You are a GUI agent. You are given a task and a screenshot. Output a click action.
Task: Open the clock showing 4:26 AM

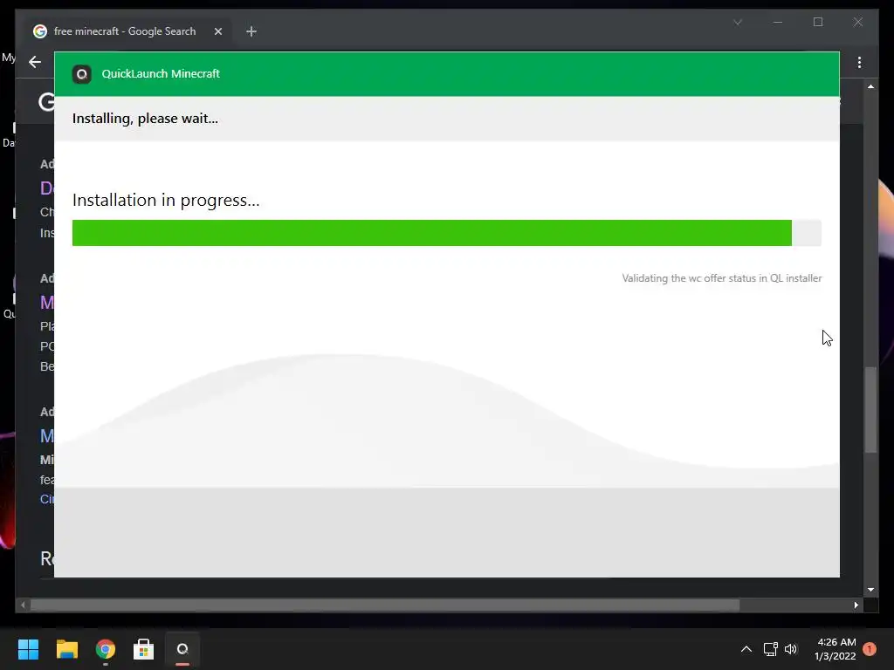click(x=836, y=649)
